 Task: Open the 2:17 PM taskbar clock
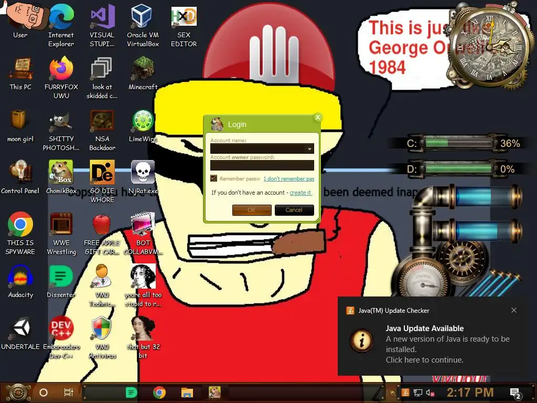(470, 393)
